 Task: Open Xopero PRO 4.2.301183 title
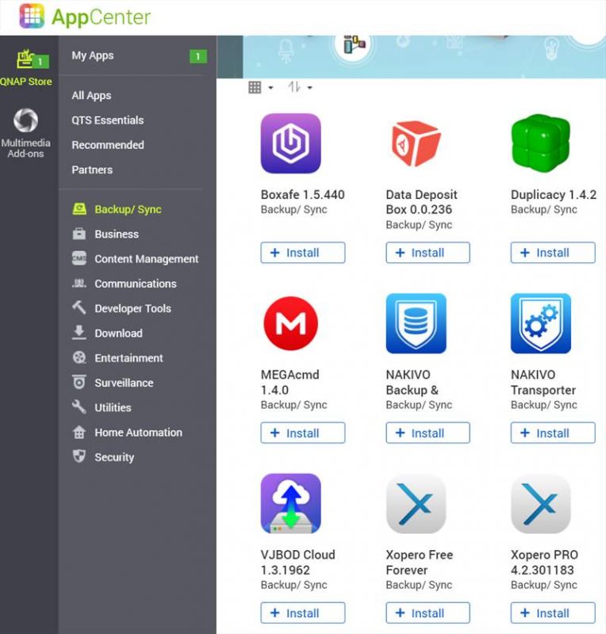544,563
